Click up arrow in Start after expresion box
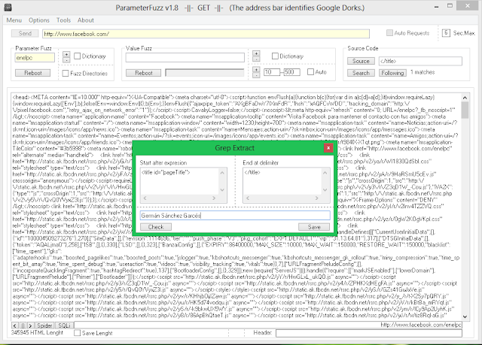 point(222,173)
